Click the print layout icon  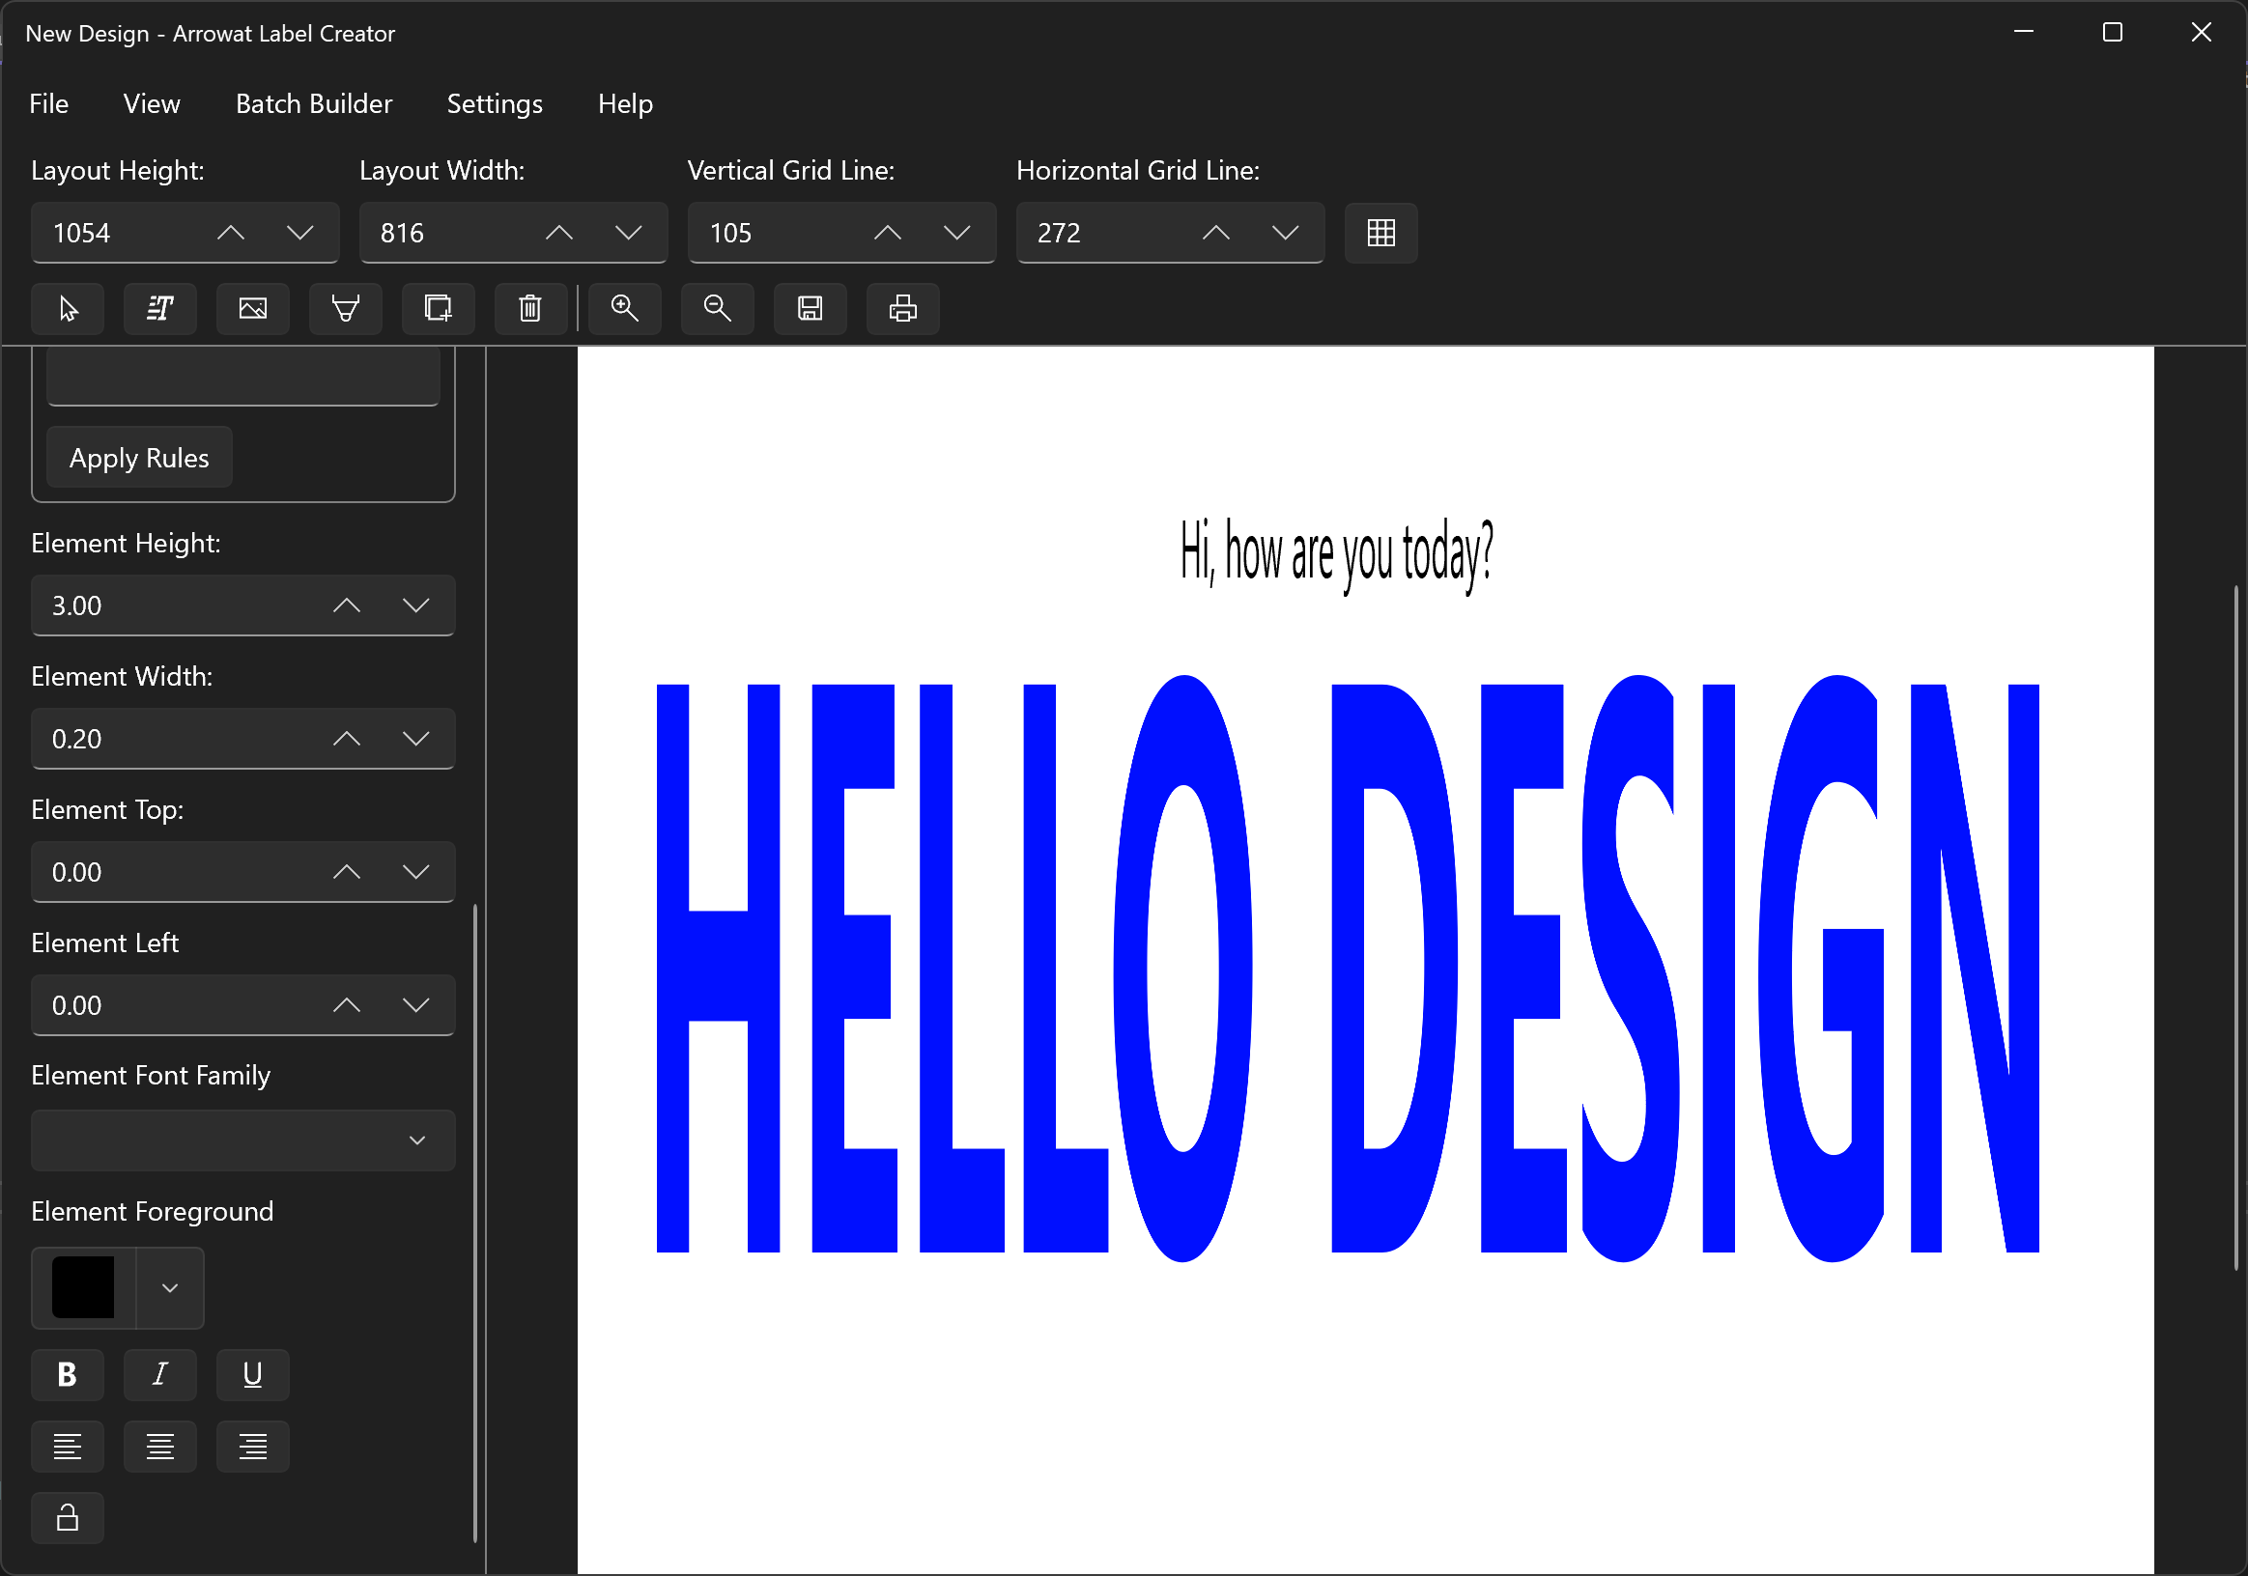pos(905,307)
